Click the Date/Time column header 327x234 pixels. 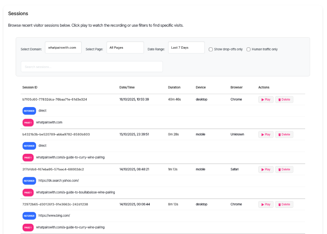coord(127,87)
